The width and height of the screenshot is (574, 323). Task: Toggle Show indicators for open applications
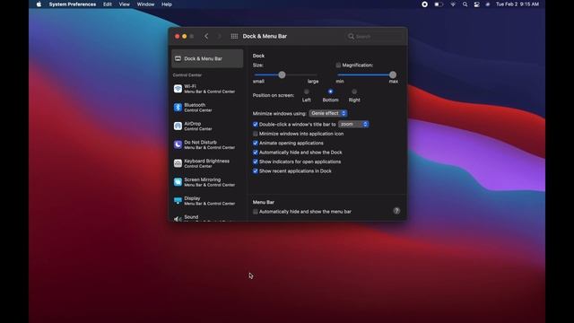(x=256, y=161)
